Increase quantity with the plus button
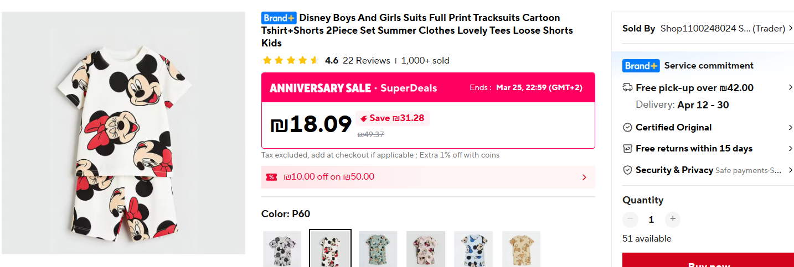This screenshot has width=794, height=267. click(673, 219)
